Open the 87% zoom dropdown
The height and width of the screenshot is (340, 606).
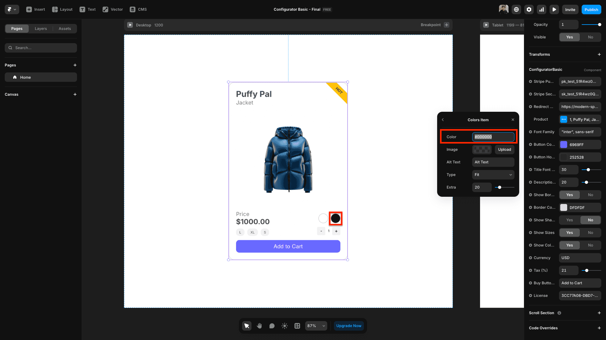(316, 326)
